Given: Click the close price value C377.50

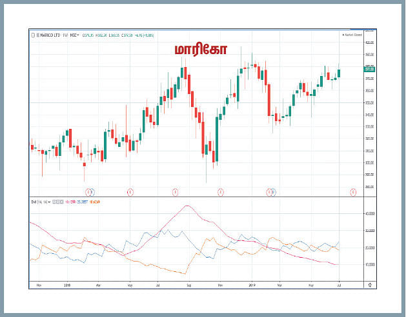Looking at the screenshot, I should pos(127,35).
